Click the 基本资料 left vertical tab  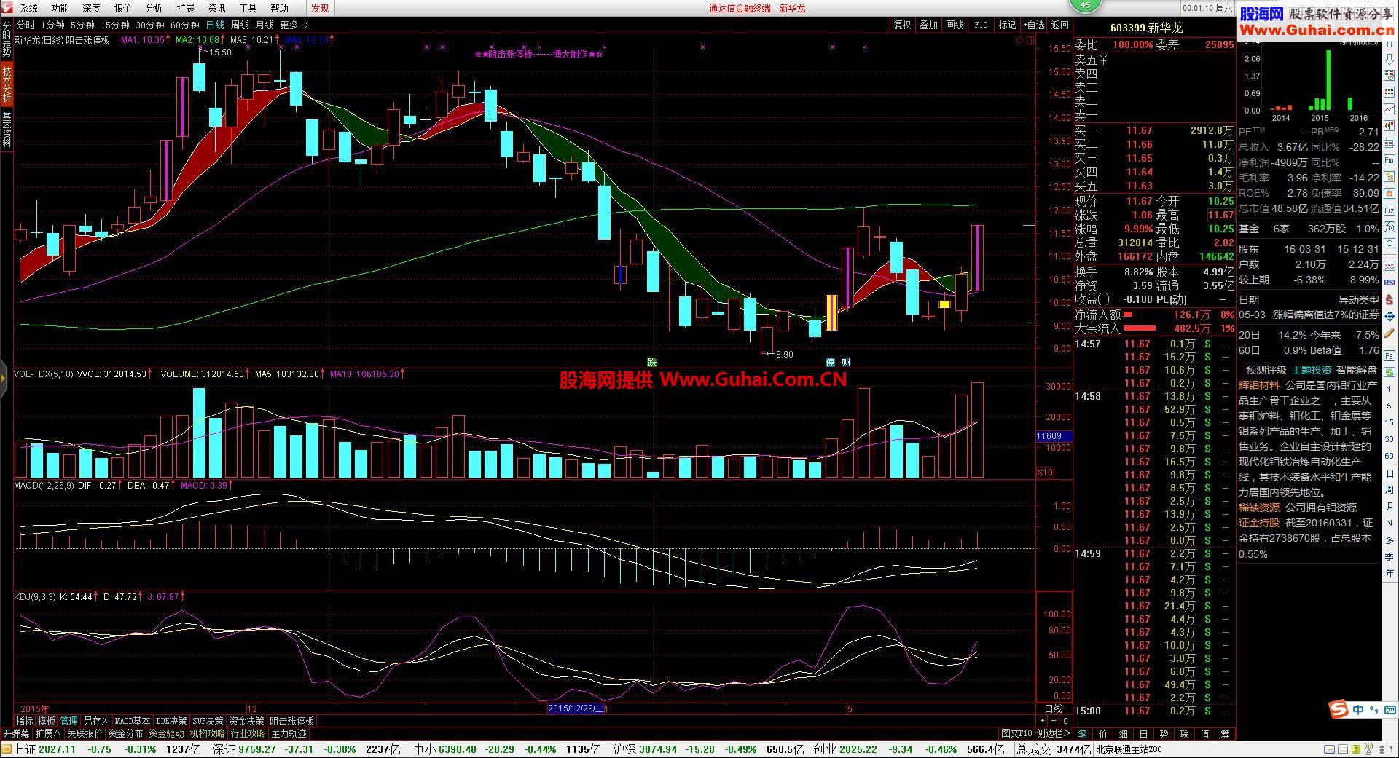[x=7, y=130]
